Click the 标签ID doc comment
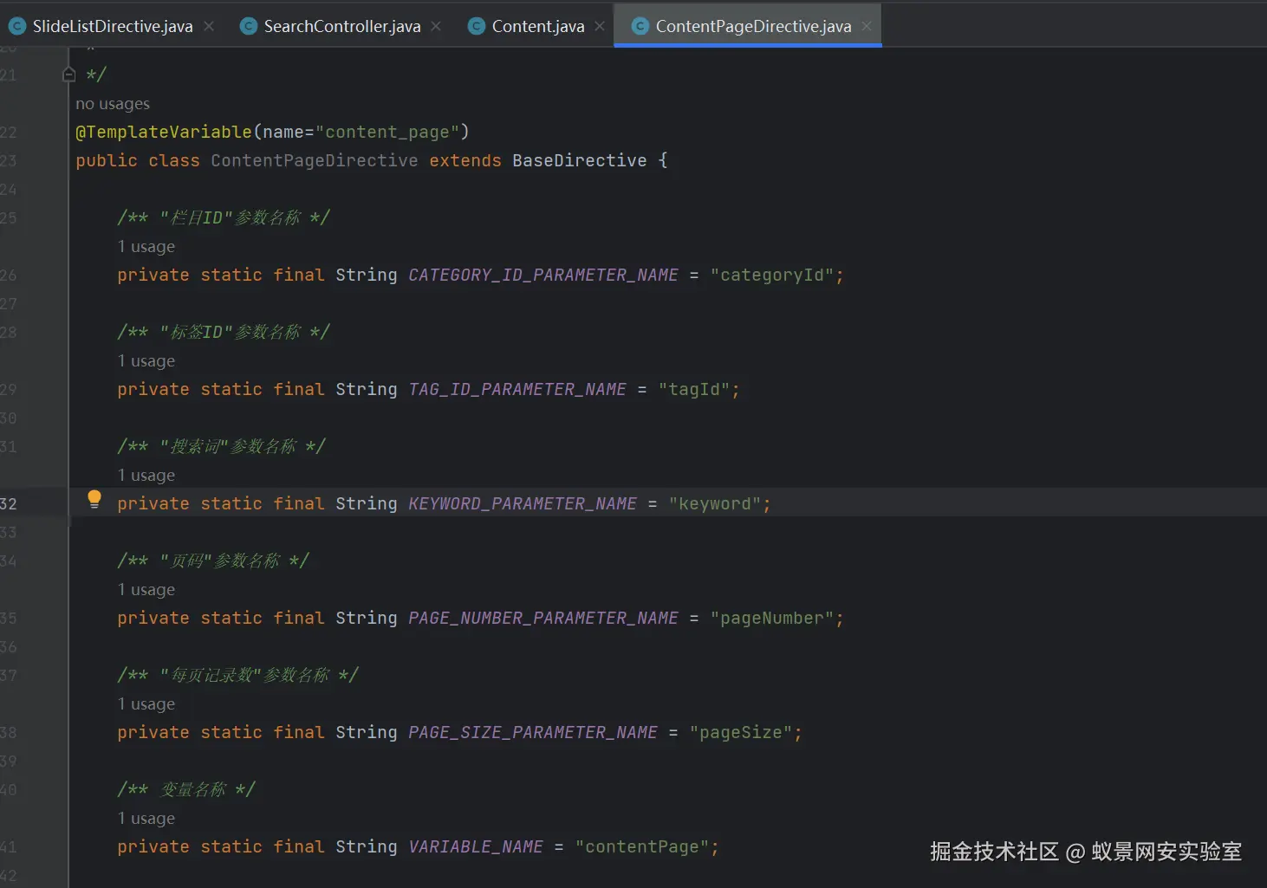This screenshot has height=888, width=1267. pyautogui.click(x=224, y=332)
